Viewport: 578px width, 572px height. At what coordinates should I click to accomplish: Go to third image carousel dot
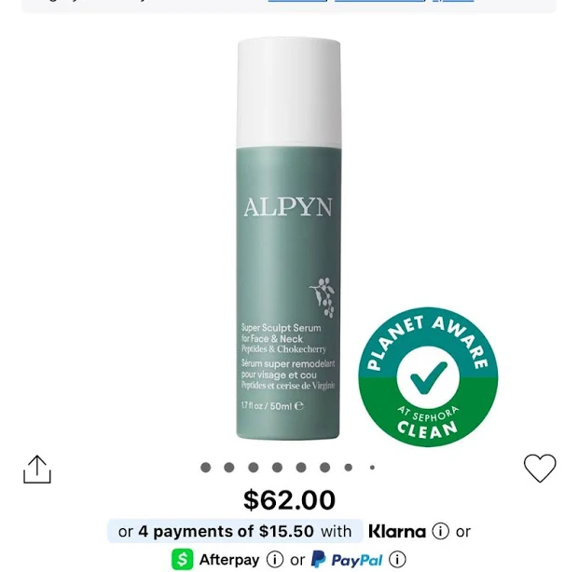pyautogui.click(x=254, y=468)
